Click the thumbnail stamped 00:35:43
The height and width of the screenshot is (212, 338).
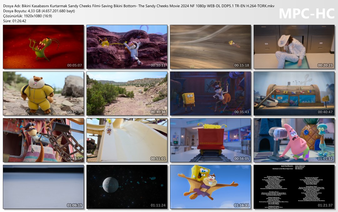(x=210, y=94)
